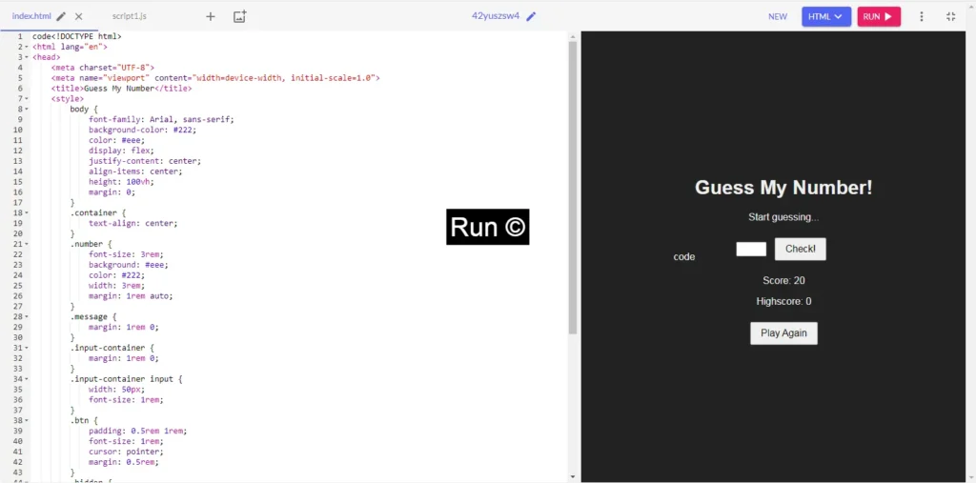Collapse the body rule fold arrow on line 8
Screen dimensions: 976x483
point(27,110)
